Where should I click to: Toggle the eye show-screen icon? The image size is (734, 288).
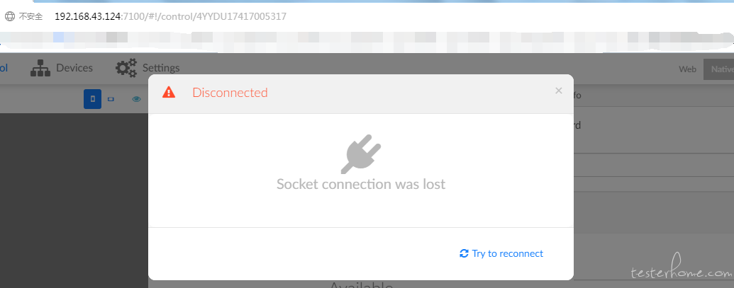pyautogui.click(x=136, y=99)
